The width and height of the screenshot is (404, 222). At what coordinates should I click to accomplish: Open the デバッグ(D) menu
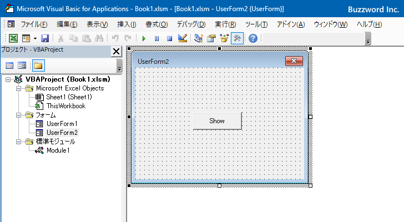click(191, 24)
